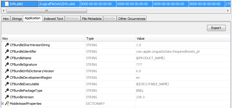Image resolution: width=232 pixels, height=108 pixels.
Task: Click the Info.plist file icon
Action: point(7,4)
